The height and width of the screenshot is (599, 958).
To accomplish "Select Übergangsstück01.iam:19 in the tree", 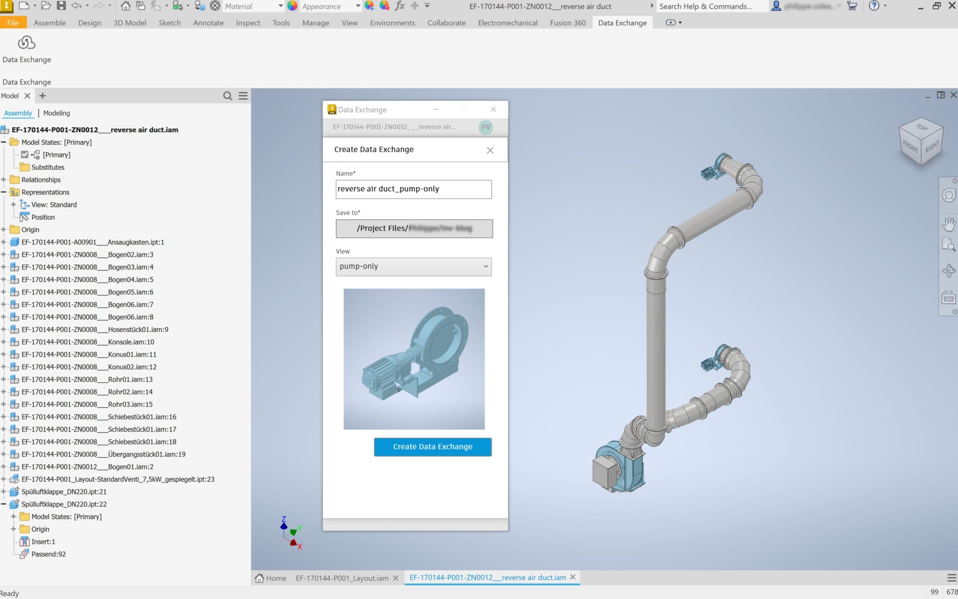I will click(x=103, y=454).
